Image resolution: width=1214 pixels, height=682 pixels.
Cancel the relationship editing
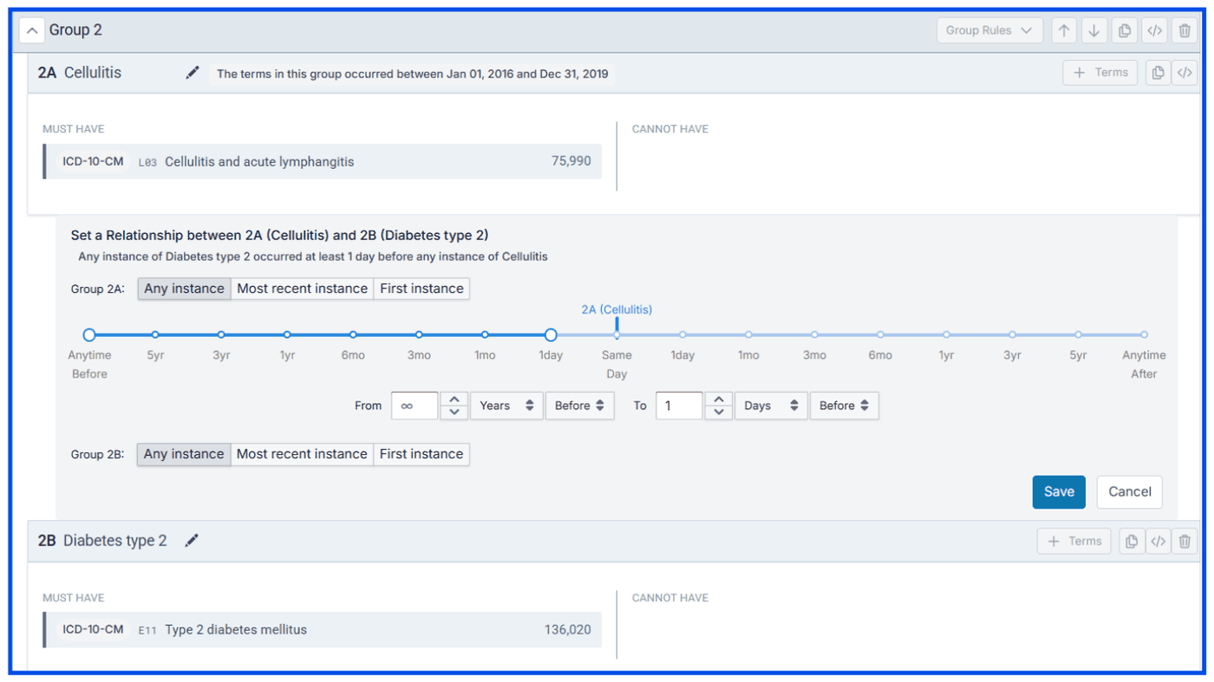1130,491
